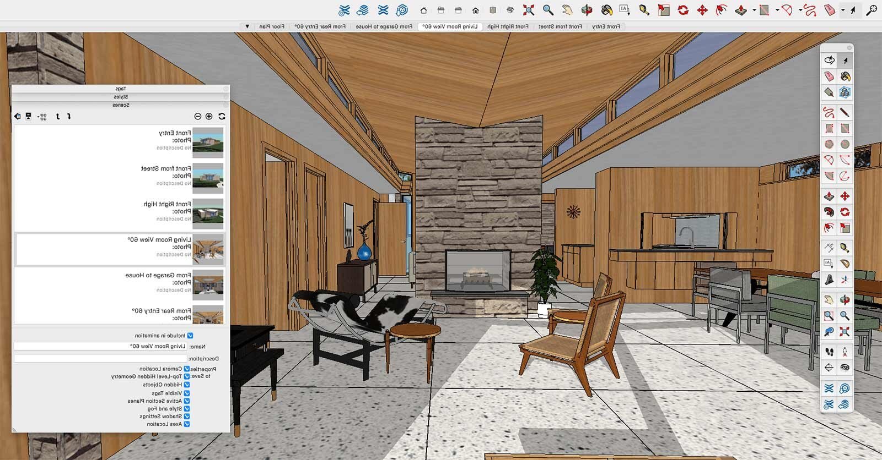882x460 pixels.
Task: Select the Axes tool in the side toolbar
Action: click(x=845, y=280)
